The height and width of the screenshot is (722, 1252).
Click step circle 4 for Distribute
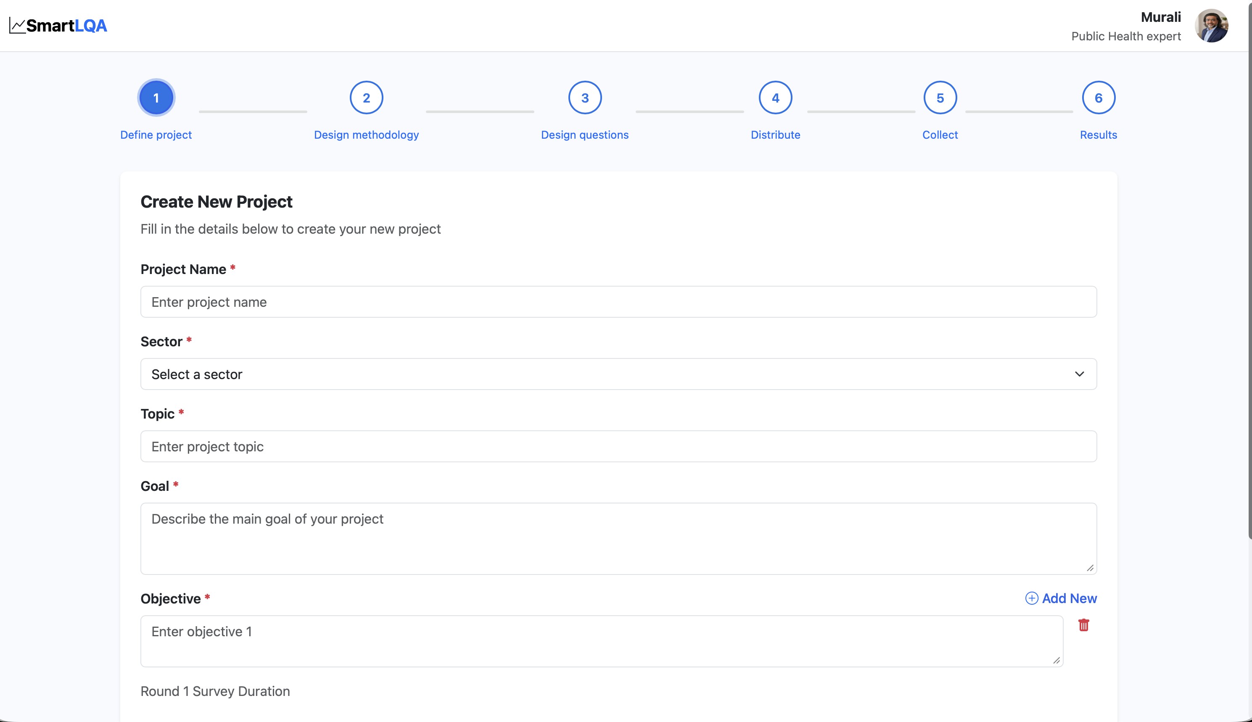coord(775,97)
